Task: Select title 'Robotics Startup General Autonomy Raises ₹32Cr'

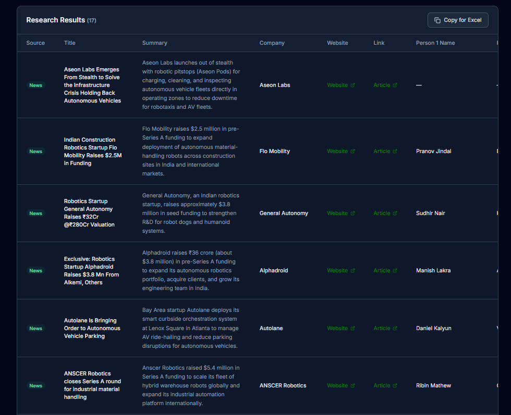Action: tap(89, 213)
